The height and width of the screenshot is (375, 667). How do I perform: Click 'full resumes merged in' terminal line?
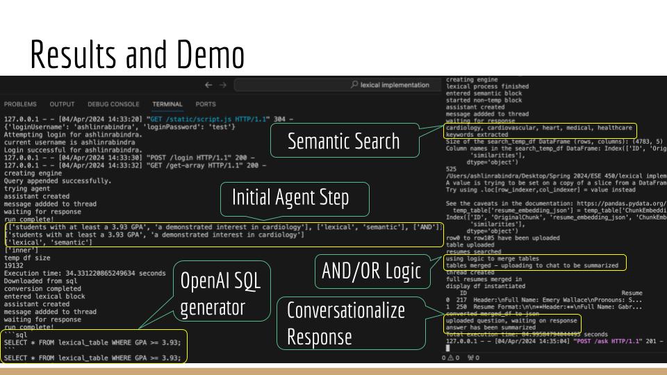tap(484, 279)
